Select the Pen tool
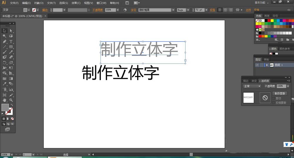 (x=4, y=41)
